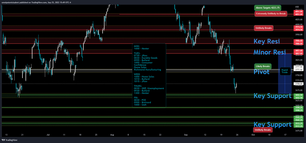This screenshot has width=306, height=143.
Task: Click the '0955 - Bullard' calendar line
Action: (x=142, y=60)
